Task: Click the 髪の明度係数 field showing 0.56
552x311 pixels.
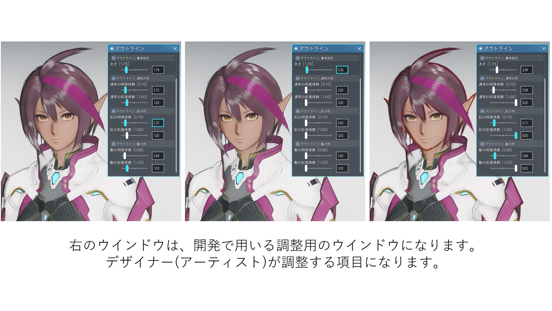Action: 157,155
